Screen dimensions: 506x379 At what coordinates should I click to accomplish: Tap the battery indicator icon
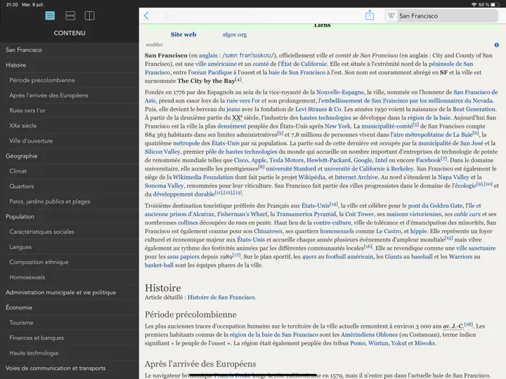tap(495, 4)
